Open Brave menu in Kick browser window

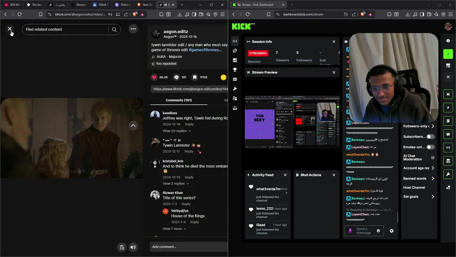[450, 14]
